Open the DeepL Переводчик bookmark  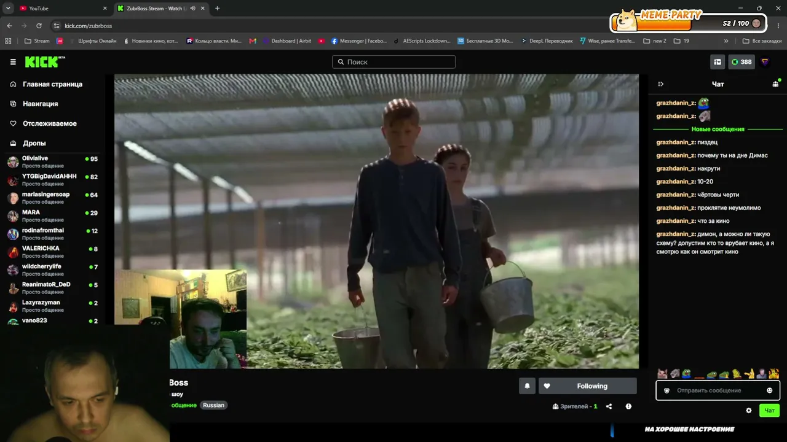click(546, 41)
